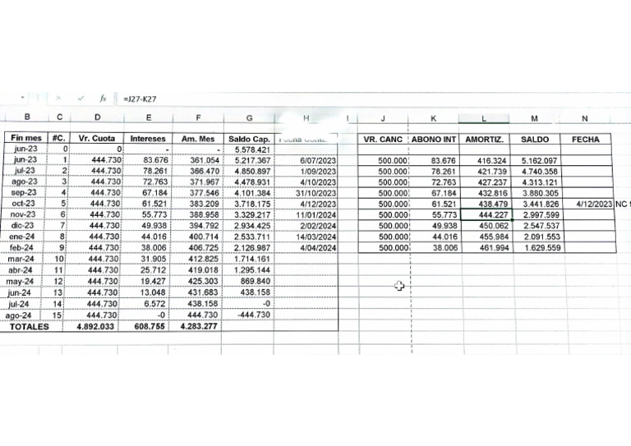This screenshot has height=446, width=631.
Task: Select the 'sep-23' month cell
Action: tap(25, 193)
